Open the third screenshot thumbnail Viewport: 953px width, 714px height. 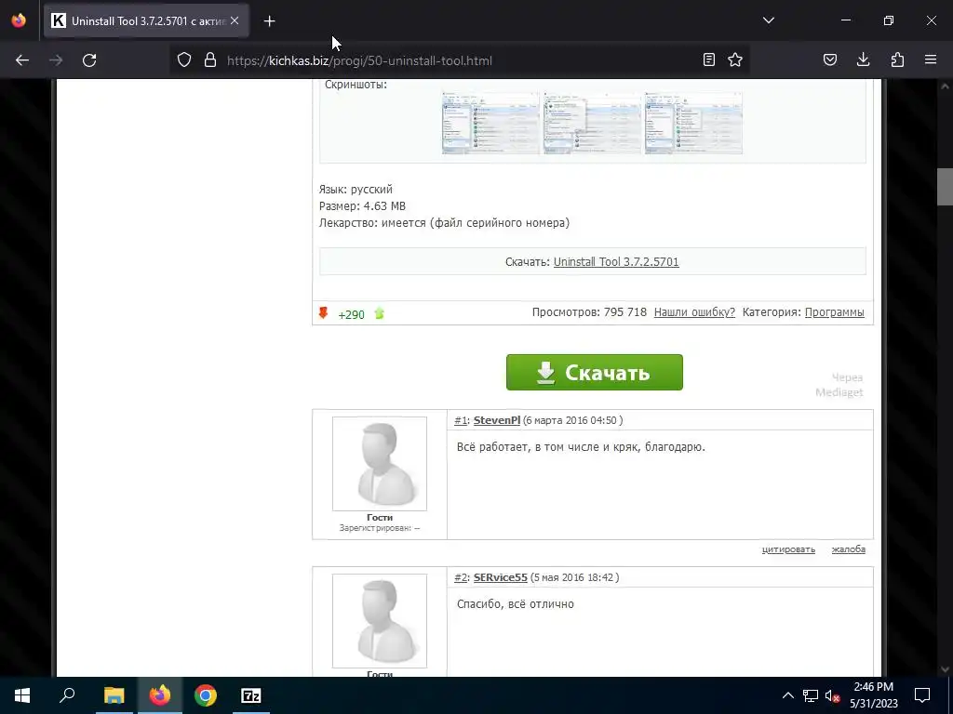(693, 123)
